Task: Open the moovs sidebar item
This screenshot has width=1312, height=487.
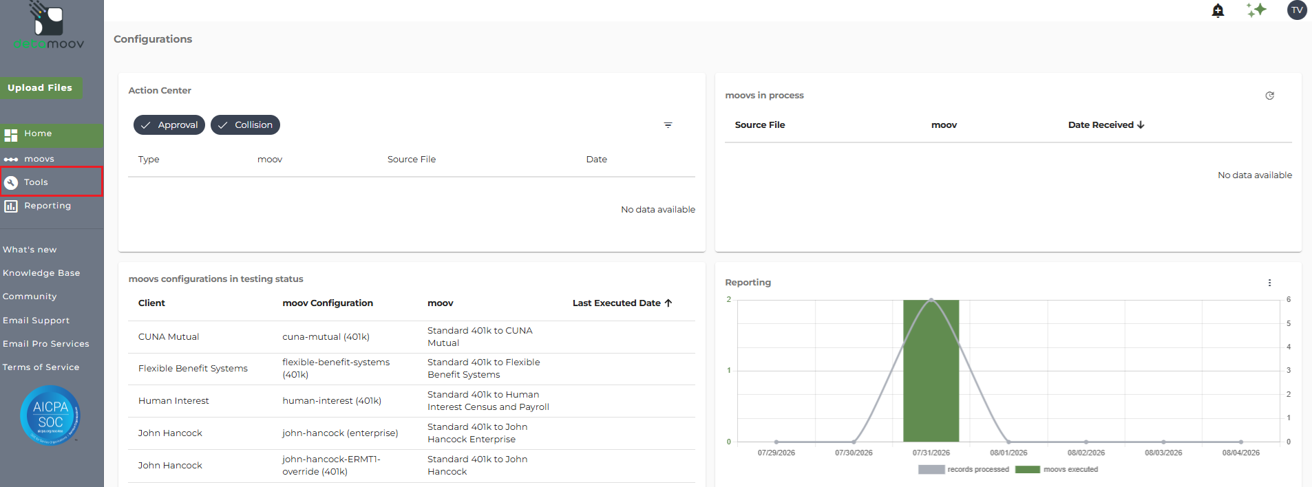Action: point(52,159)
